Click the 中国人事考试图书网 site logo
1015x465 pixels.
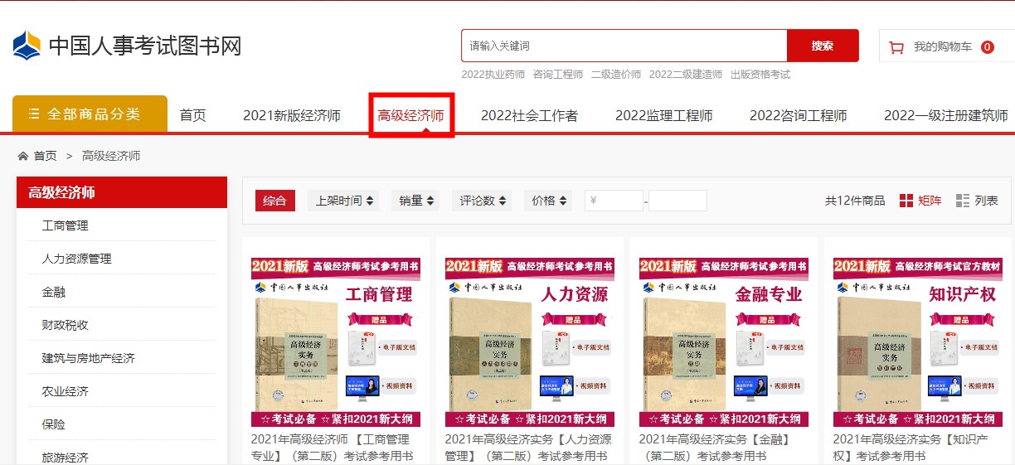pyautogui.click(x=127, y=46)
